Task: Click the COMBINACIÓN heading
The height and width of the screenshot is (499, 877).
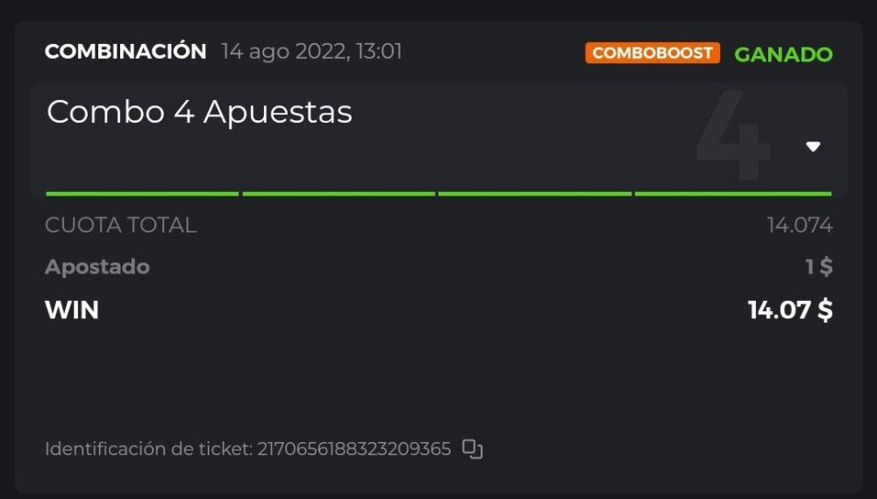Action: pyautogui.click(x=125, y=52)
